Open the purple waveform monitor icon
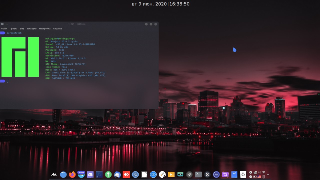Screen dimensions: 320x180 216,174
